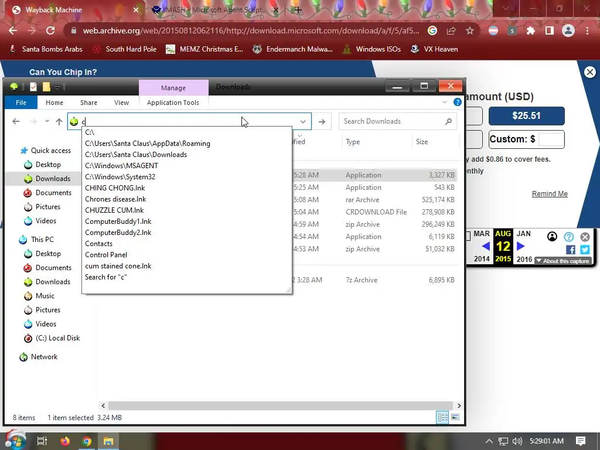The width and height of the screenshot is (600, 450).
Task: Open the File menu in Explorer
Action: (21, 103)
